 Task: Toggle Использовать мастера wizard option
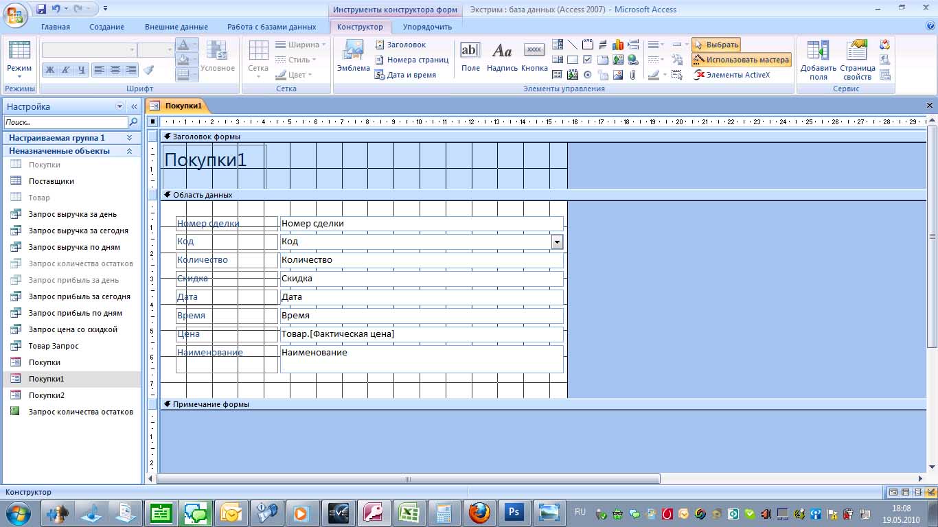741,60
